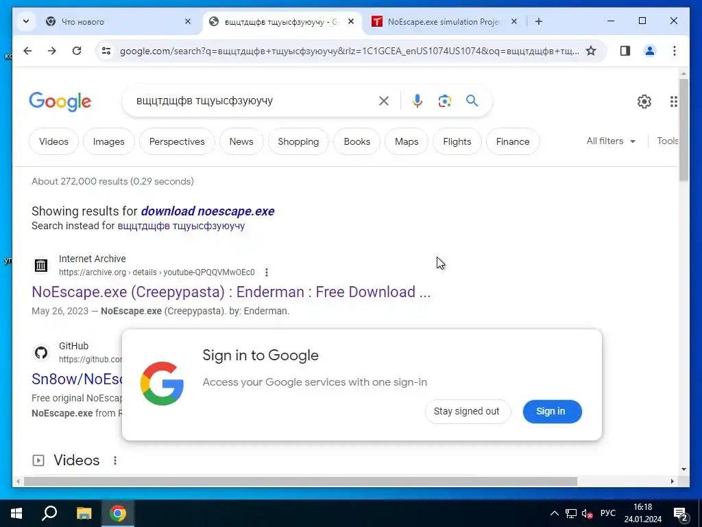Go back to the previous page

click(27, 51)
